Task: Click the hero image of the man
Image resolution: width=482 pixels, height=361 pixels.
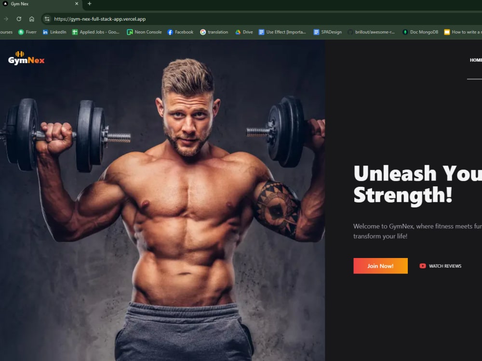Action: click(x=162, y=200)
